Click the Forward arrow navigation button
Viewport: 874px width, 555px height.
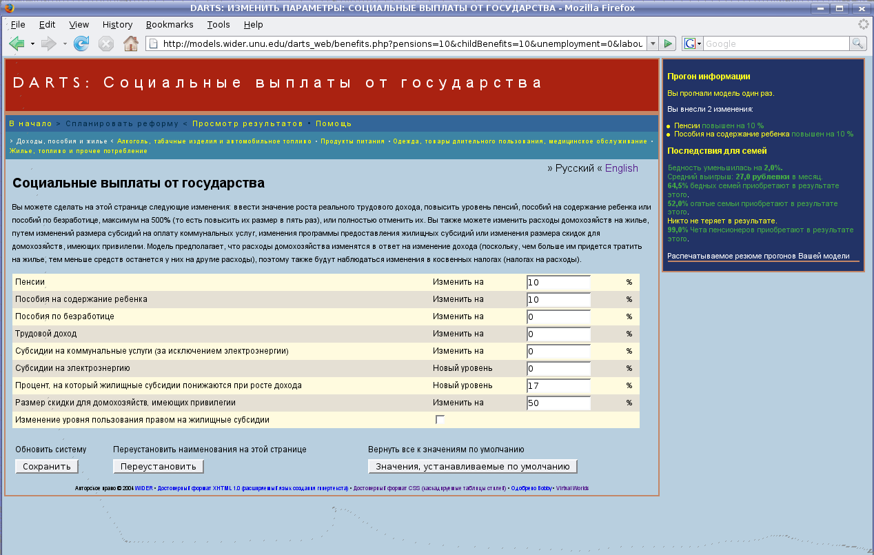point(48,43)
